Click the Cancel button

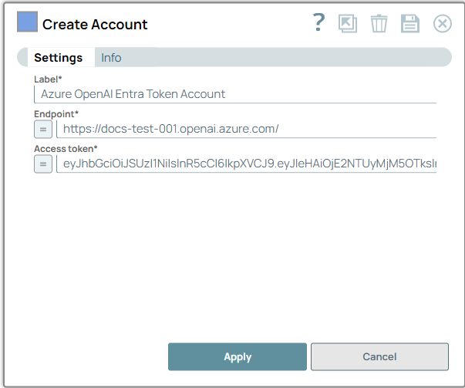[x=379, y=356]
